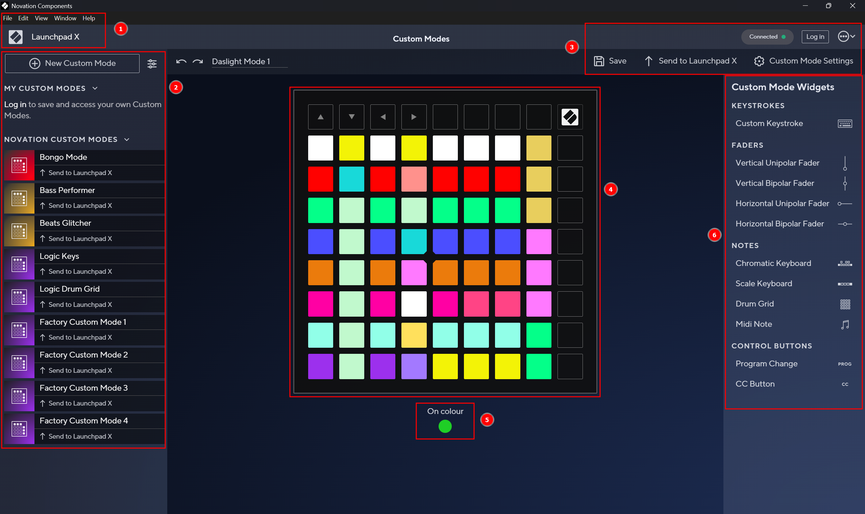The width and height of the screenshot is (865, 514).
Task: Click the Log in button top right
Action: coord(815,37)
